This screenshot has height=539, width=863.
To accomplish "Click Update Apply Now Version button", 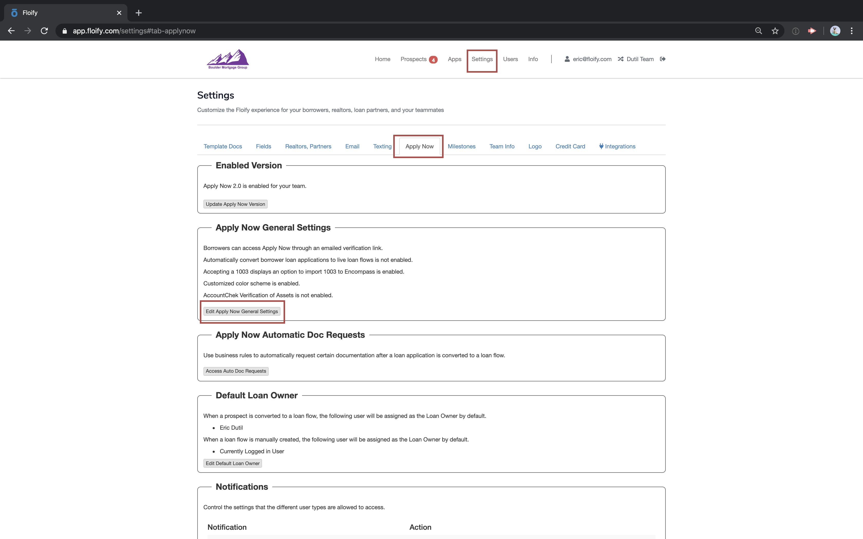I will pyautogui.click(x=235, y=204).
